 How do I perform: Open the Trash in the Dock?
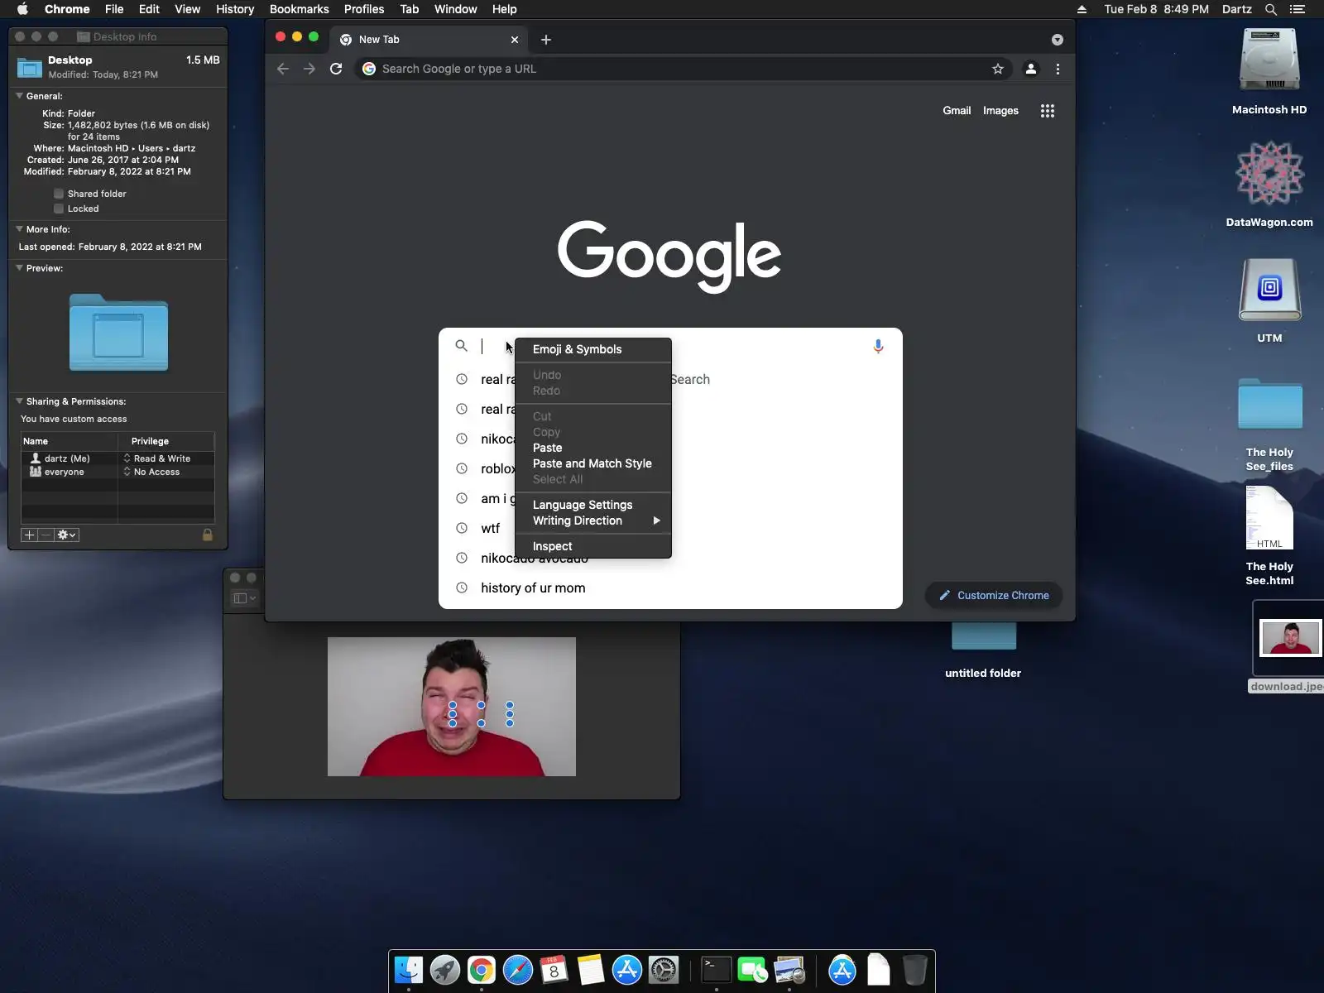(914, 970)
